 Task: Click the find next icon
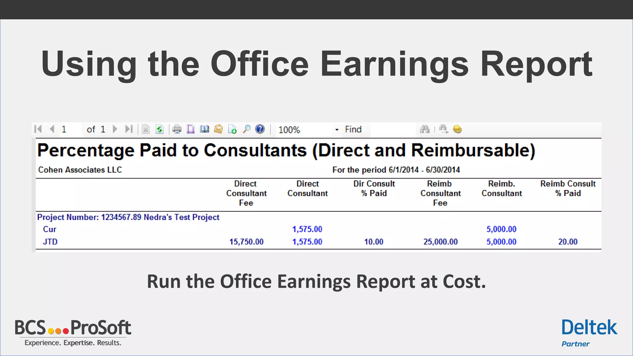click(x=444, y=129)
